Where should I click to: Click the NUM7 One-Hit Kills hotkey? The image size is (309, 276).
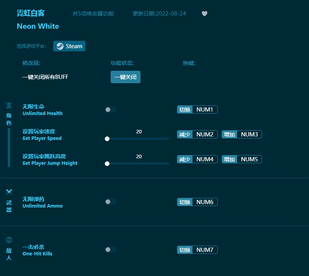click(x=197, y=250)
